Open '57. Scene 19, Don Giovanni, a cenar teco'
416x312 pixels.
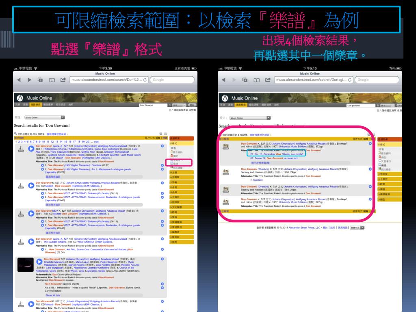click(274, 158)
